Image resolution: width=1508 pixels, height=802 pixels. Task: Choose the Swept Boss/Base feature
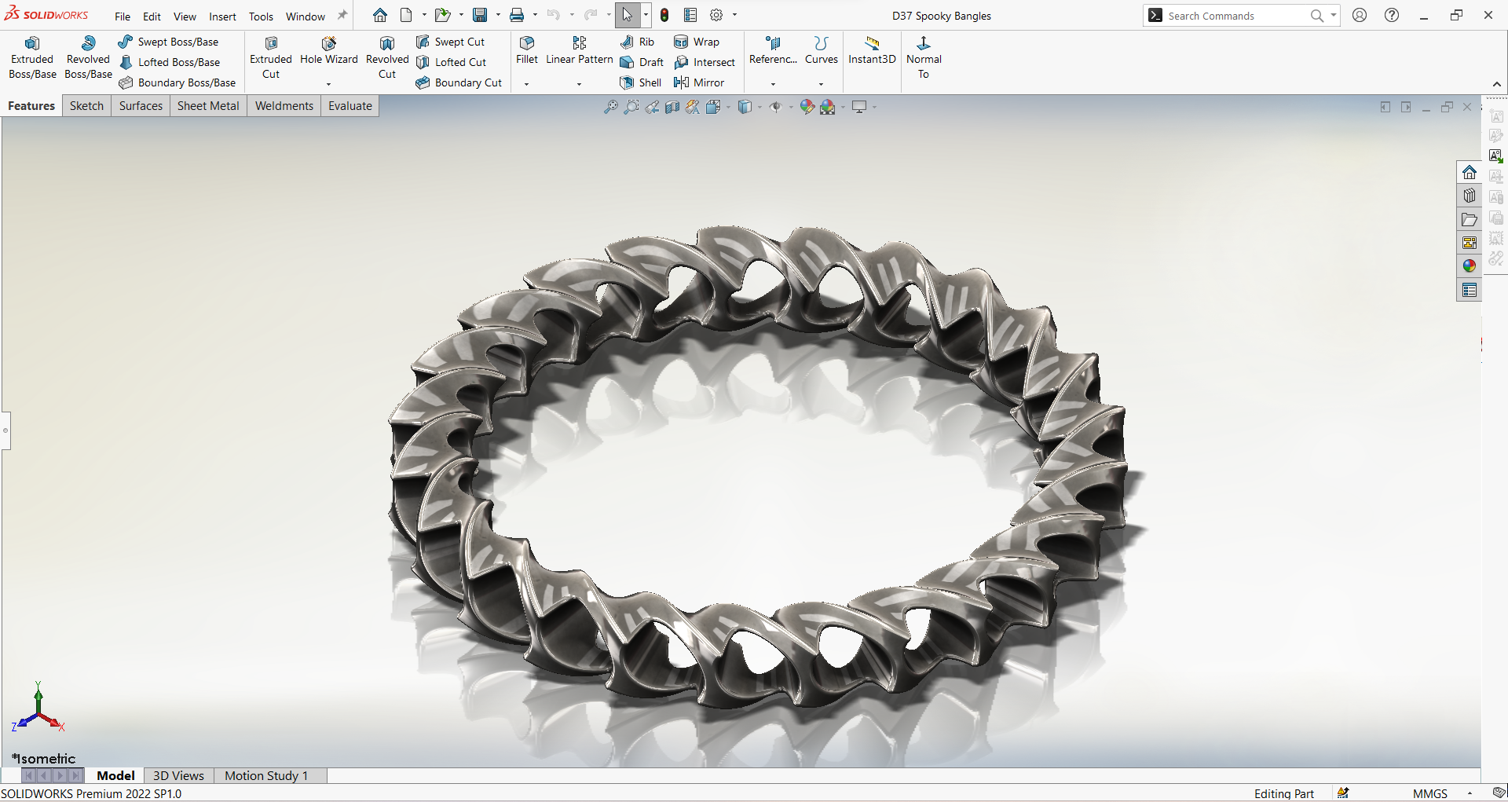168,42
